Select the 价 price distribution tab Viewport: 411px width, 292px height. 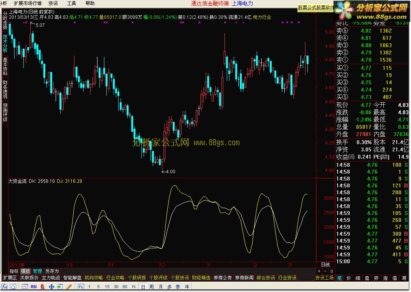(348, 278)
